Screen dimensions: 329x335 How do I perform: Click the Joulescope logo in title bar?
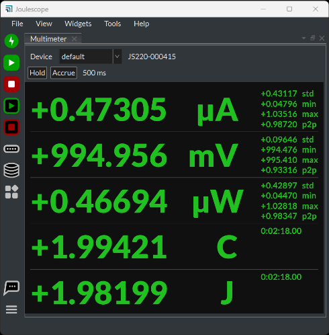(9, 9)
